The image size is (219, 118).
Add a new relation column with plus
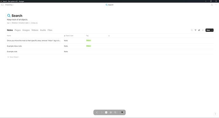109,36
